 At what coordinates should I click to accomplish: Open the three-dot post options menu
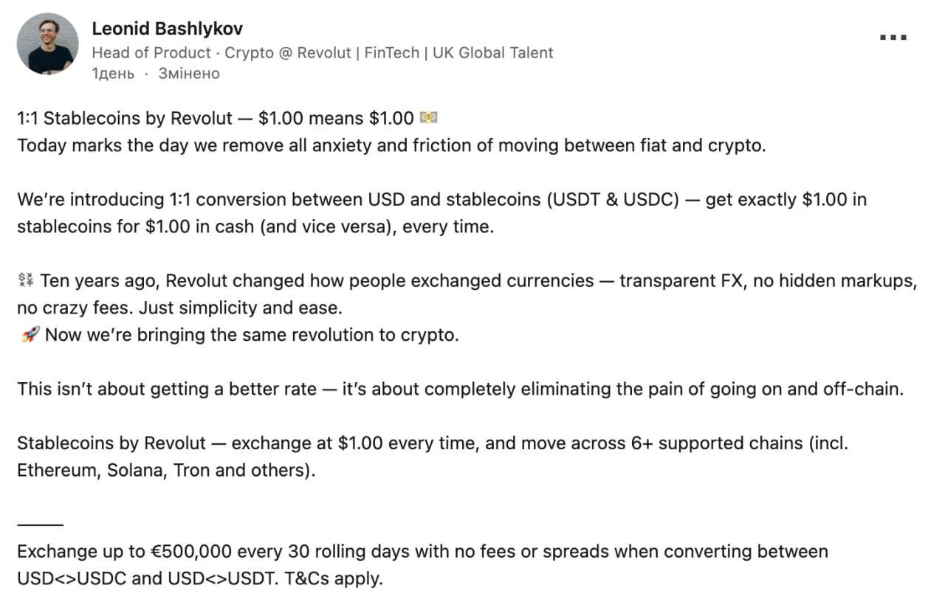click(893, 38)
